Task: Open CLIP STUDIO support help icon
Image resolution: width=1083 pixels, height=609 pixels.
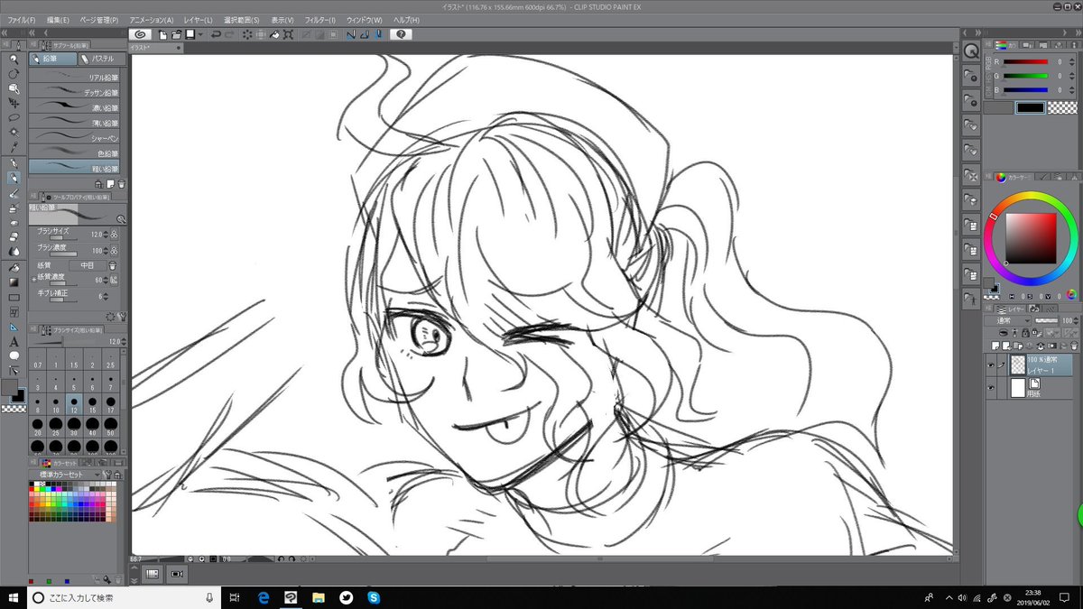Action: (x=401, y=34)
